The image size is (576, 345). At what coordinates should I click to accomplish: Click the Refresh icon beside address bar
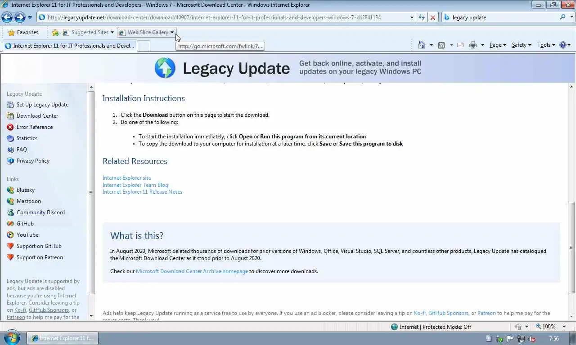click(x=421, y=18)
